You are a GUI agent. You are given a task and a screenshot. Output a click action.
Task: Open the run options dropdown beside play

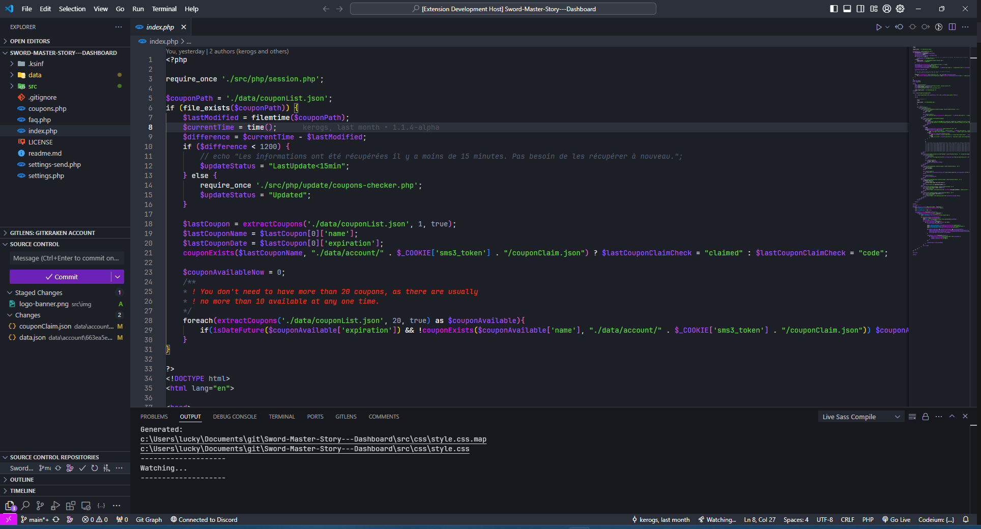pos(887,27)
